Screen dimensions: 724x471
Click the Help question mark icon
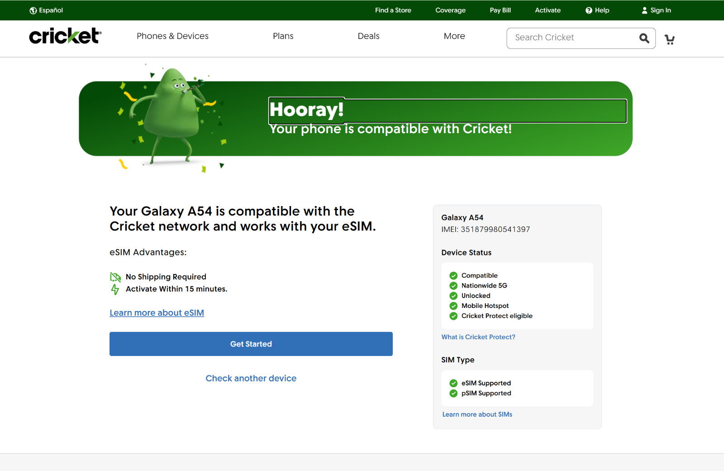(589, 10)
